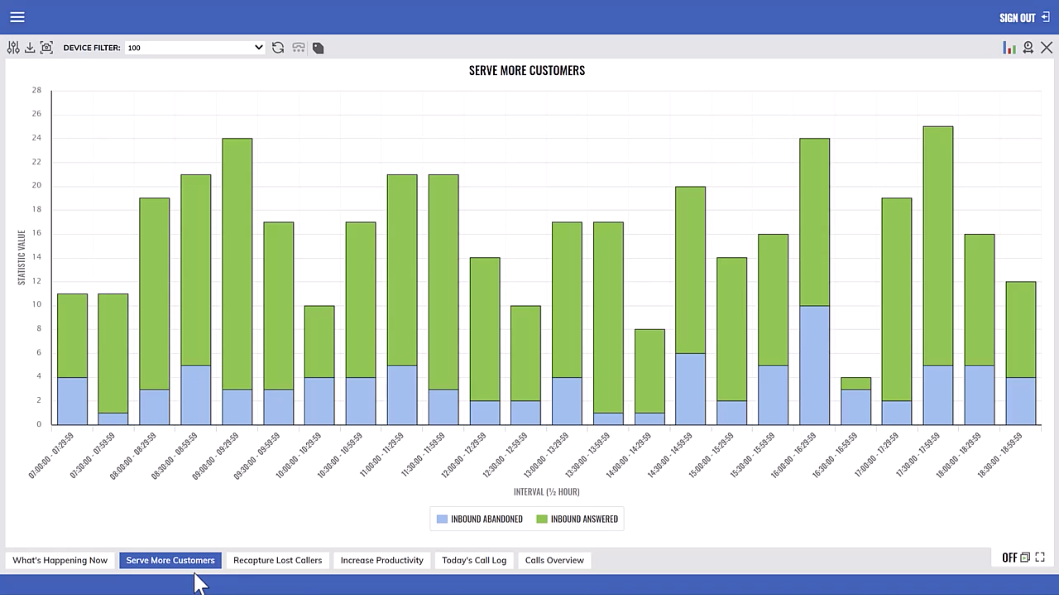The height and width of the screenshot is (595, 1059).
Task: Click the phone hang-up toolbar icon
Action: click(298, 48)
